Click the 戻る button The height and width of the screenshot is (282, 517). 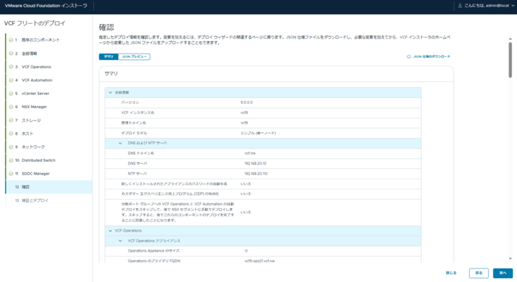pos(479,273)
